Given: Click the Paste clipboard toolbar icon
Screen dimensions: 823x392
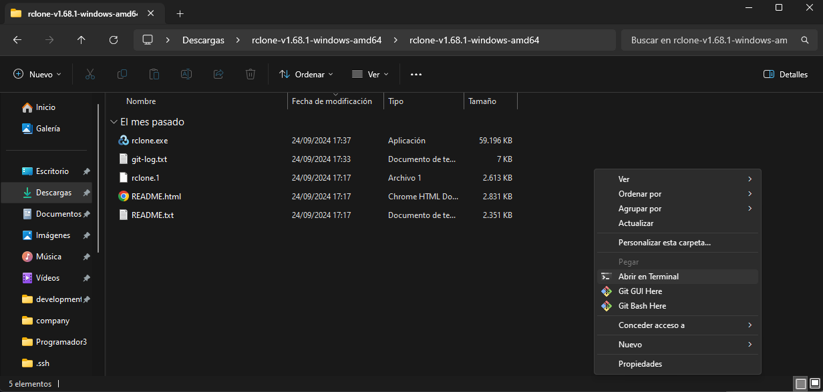Looking at the screenshot, I should coord(154,74).
